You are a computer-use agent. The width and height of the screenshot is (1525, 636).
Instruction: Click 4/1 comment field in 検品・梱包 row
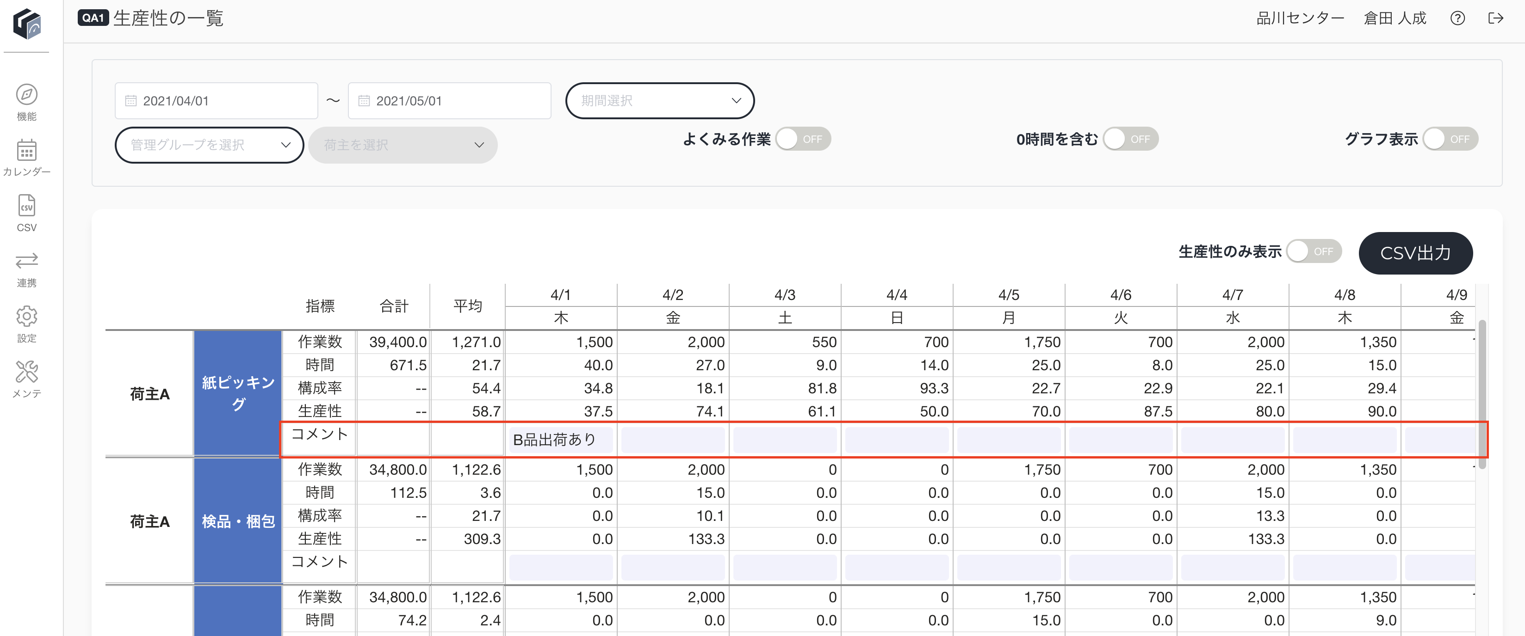(x=561, y=568)
